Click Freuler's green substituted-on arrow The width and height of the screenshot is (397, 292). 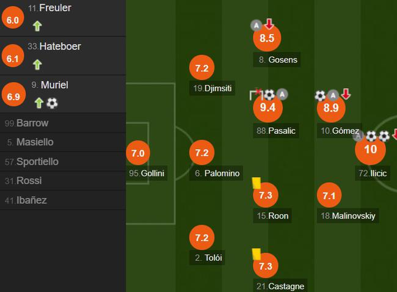(x=37, y=26)
